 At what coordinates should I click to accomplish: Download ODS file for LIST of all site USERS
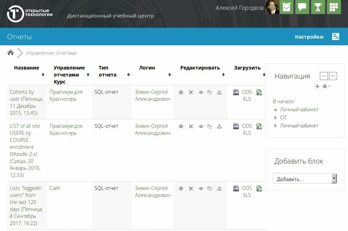[236, 126]
